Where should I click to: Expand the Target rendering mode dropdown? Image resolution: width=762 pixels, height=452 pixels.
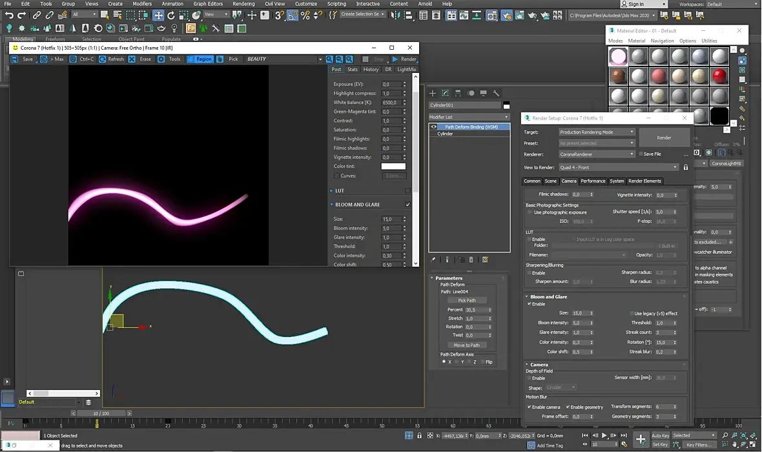click(x=597, y=132)
